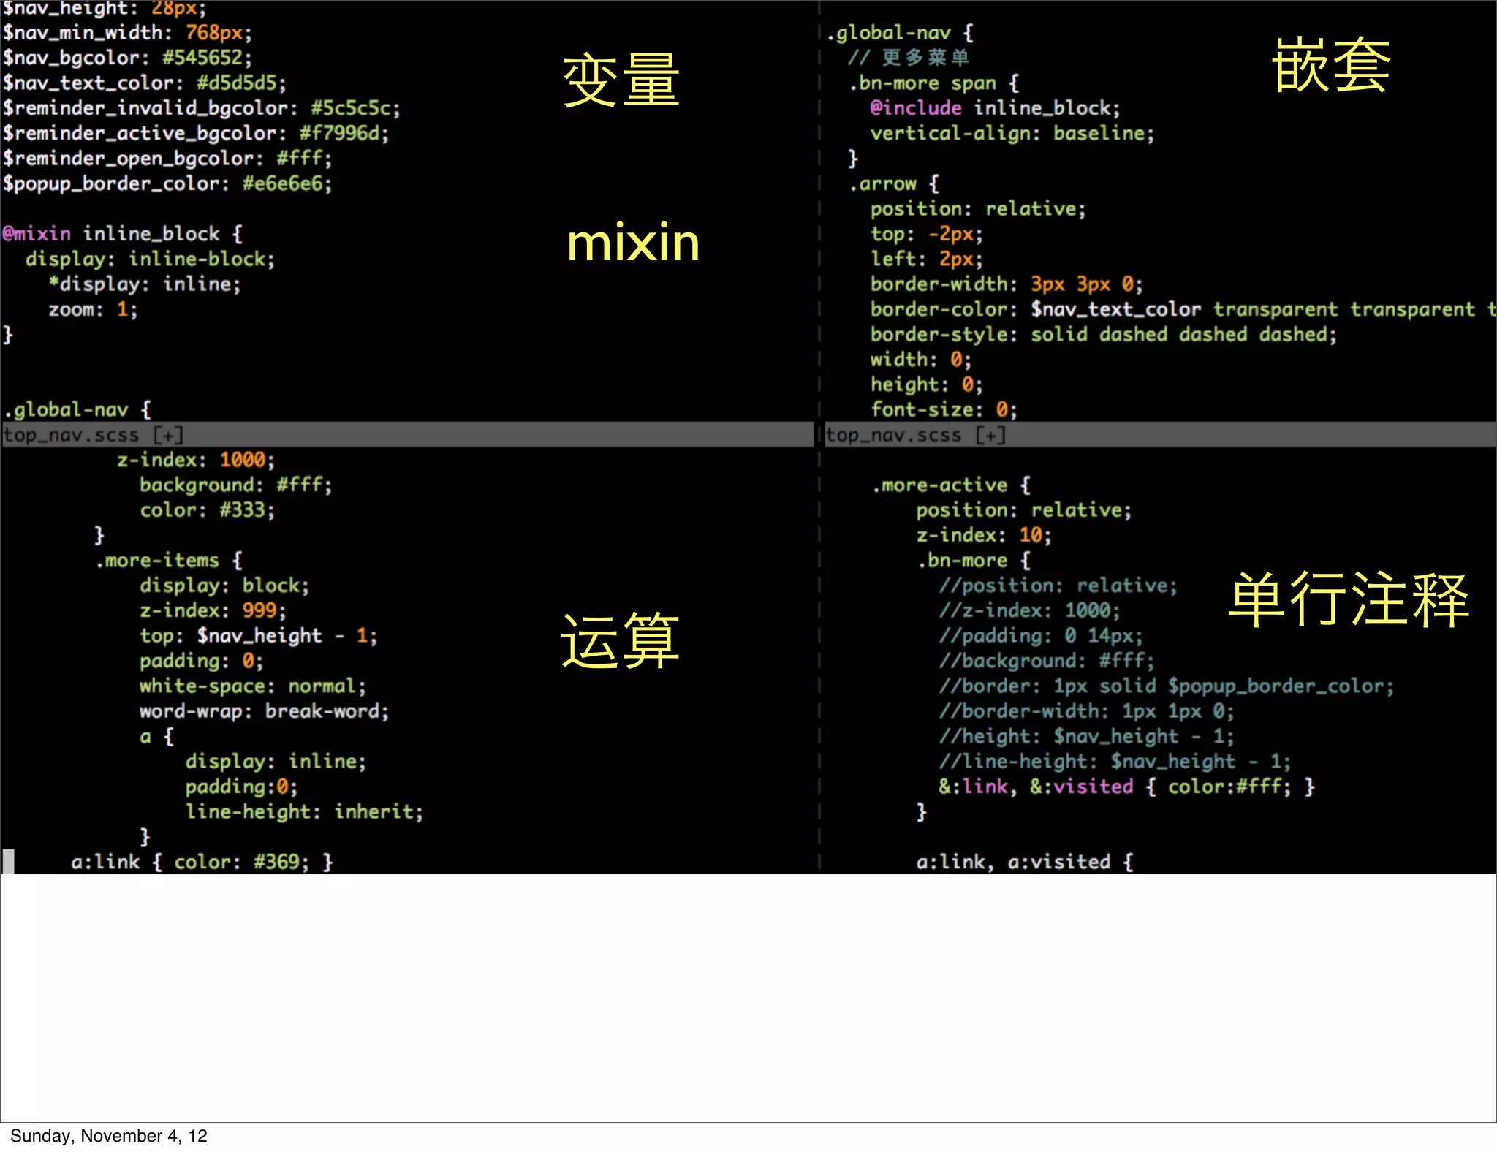Select the .arrow { selector line
1497x1152 pixels.
click(894, 183)
